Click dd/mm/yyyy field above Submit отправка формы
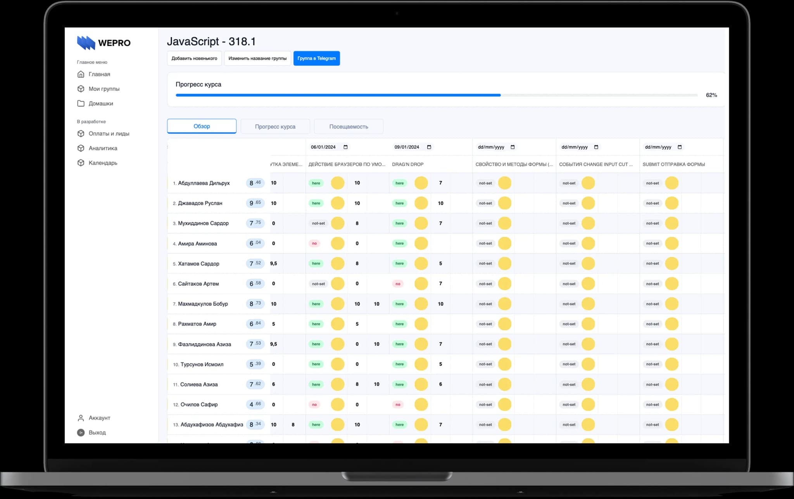This screenshot has height=499, width=794. tap(663, 147)
